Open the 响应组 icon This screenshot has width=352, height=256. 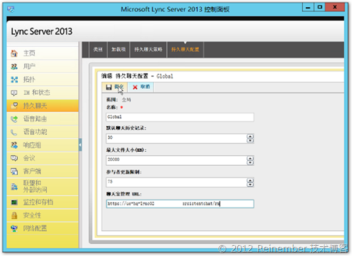[14, 145]
